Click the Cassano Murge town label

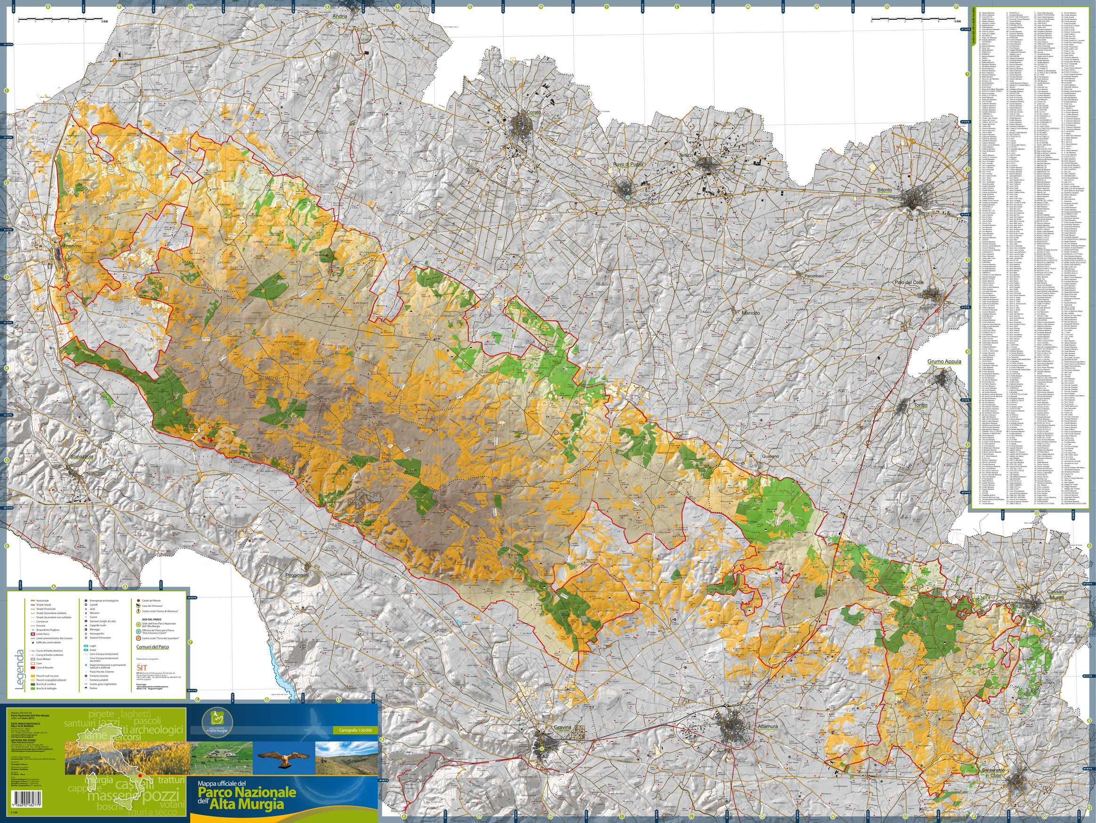point(1057,595)
